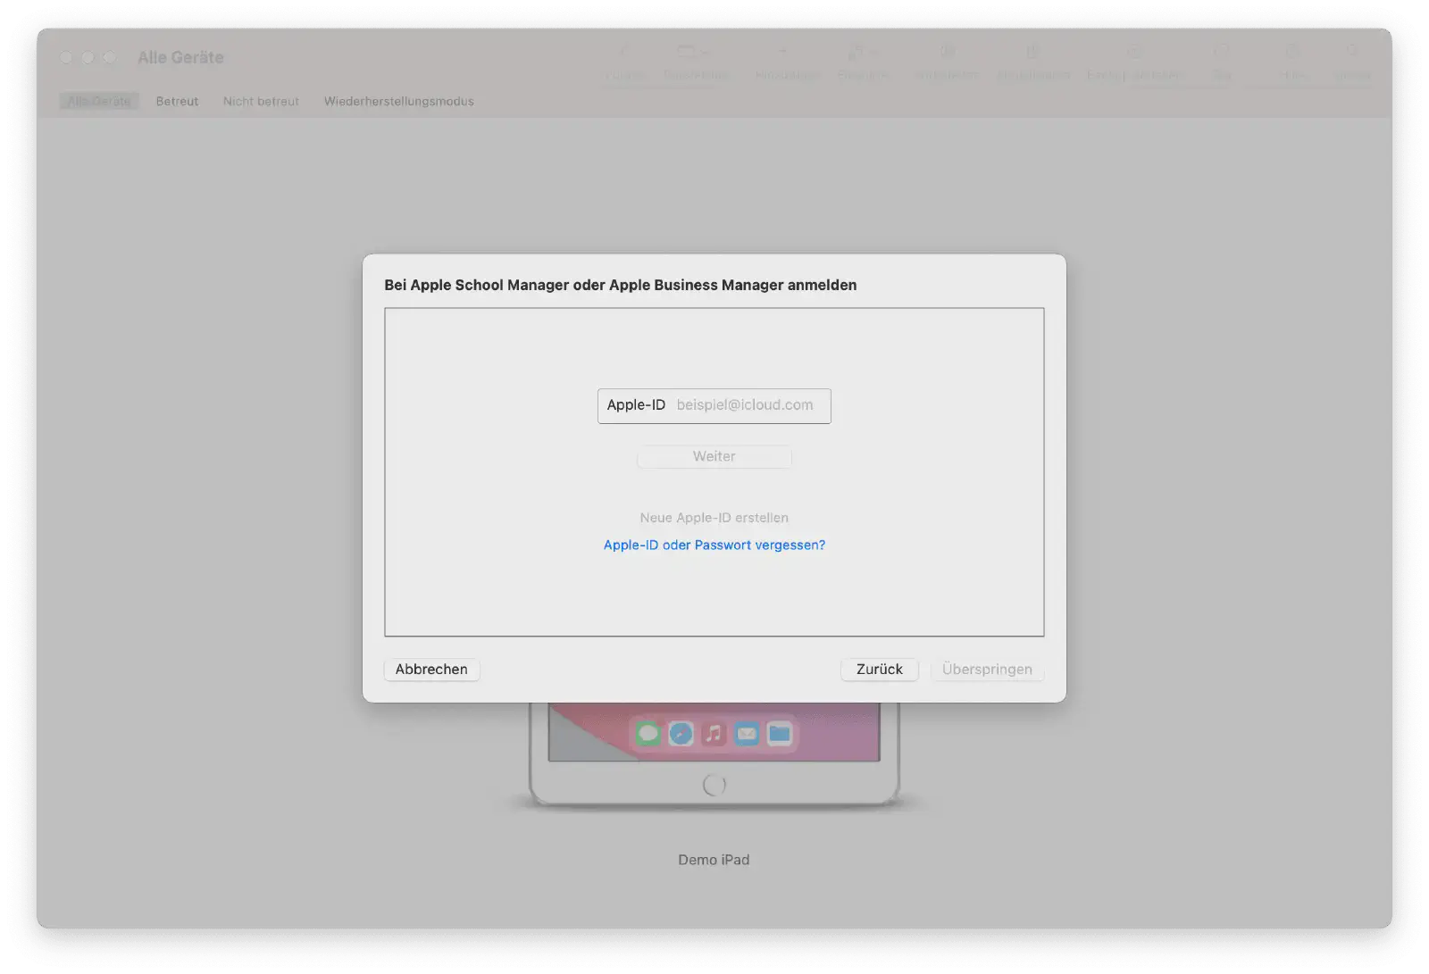Image resolution: width=1429 pixels, height=974 pixels.
Task: Click the Alle Geräte window title
Action: 180,57
